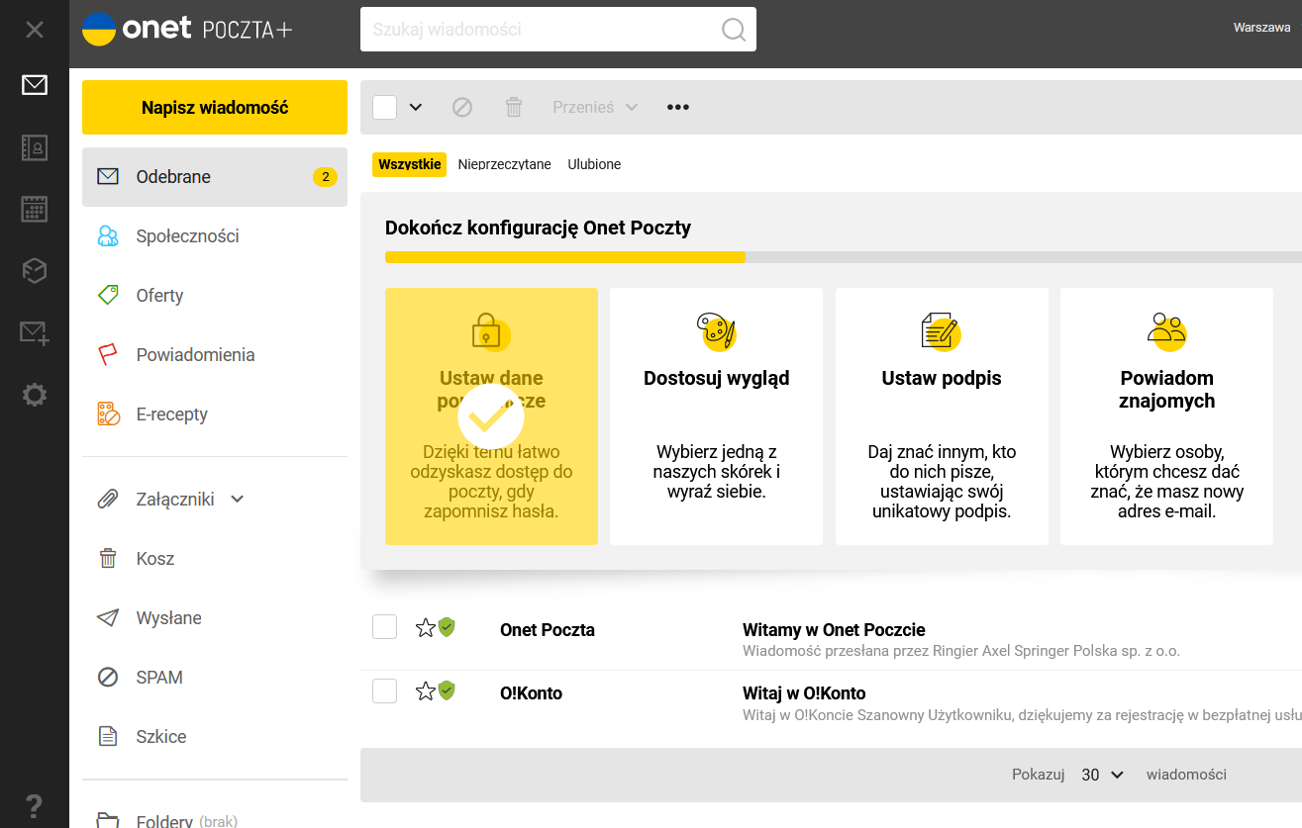Click the Onet logo

click(137, 29)
